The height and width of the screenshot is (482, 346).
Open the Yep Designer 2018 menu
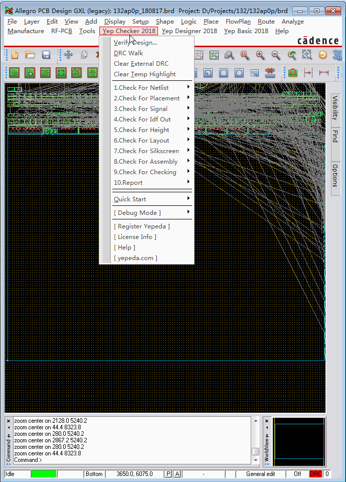coord(190,31)
